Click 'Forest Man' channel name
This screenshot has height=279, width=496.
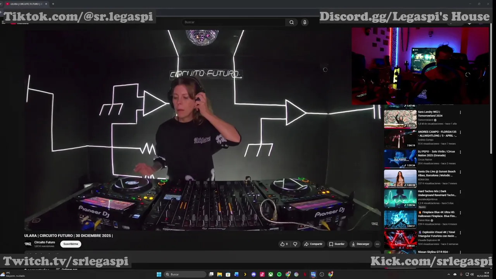424,220
